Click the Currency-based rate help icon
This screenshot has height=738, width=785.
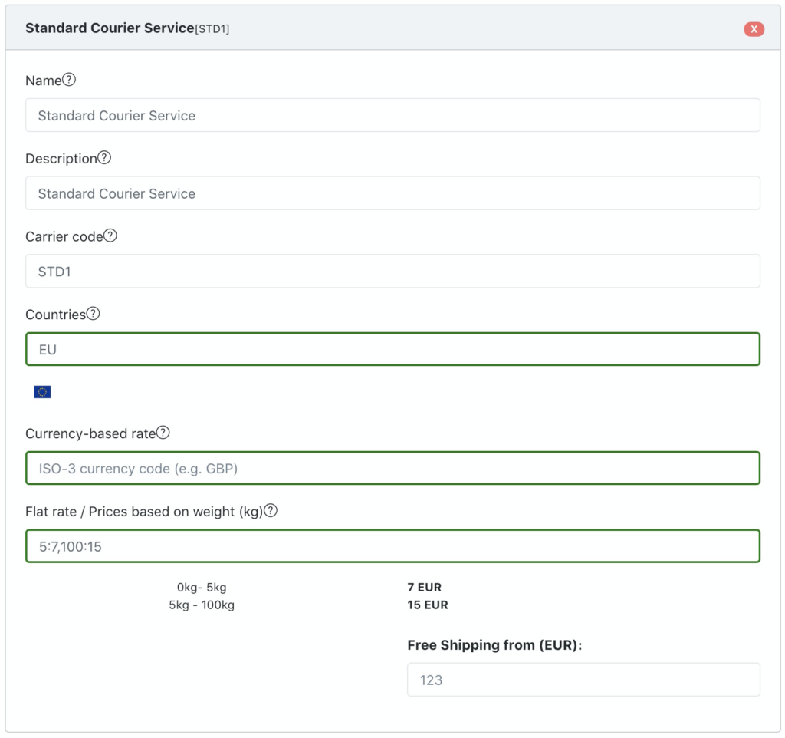click(163, 433)
